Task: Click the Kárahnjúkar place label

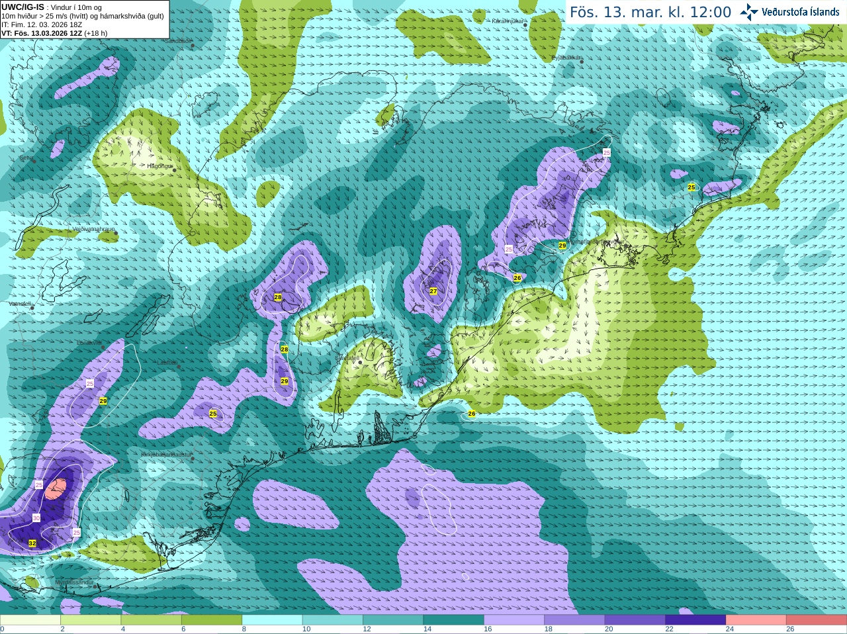Action: [x=508, y=21]
